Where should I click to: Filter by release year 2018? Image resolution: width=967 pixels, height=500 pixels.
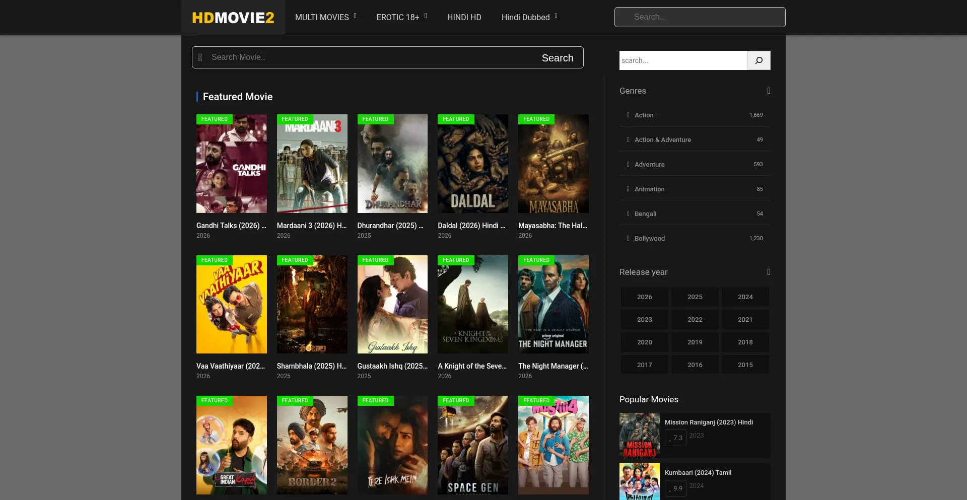tap(745, 342)
